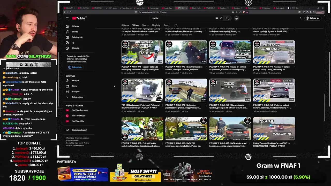
Task: Open YouTube settings three-dot menu near Zaloguj się
Action: coord(300,18)
